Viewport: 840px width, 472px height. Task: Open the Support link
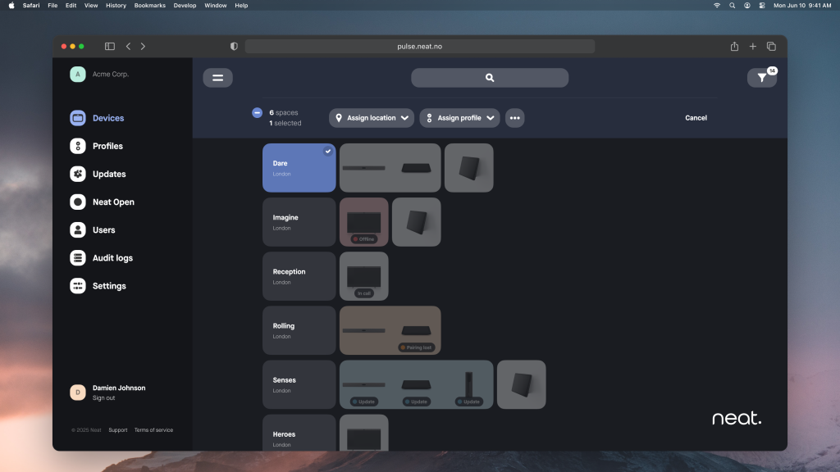(118, 429)
